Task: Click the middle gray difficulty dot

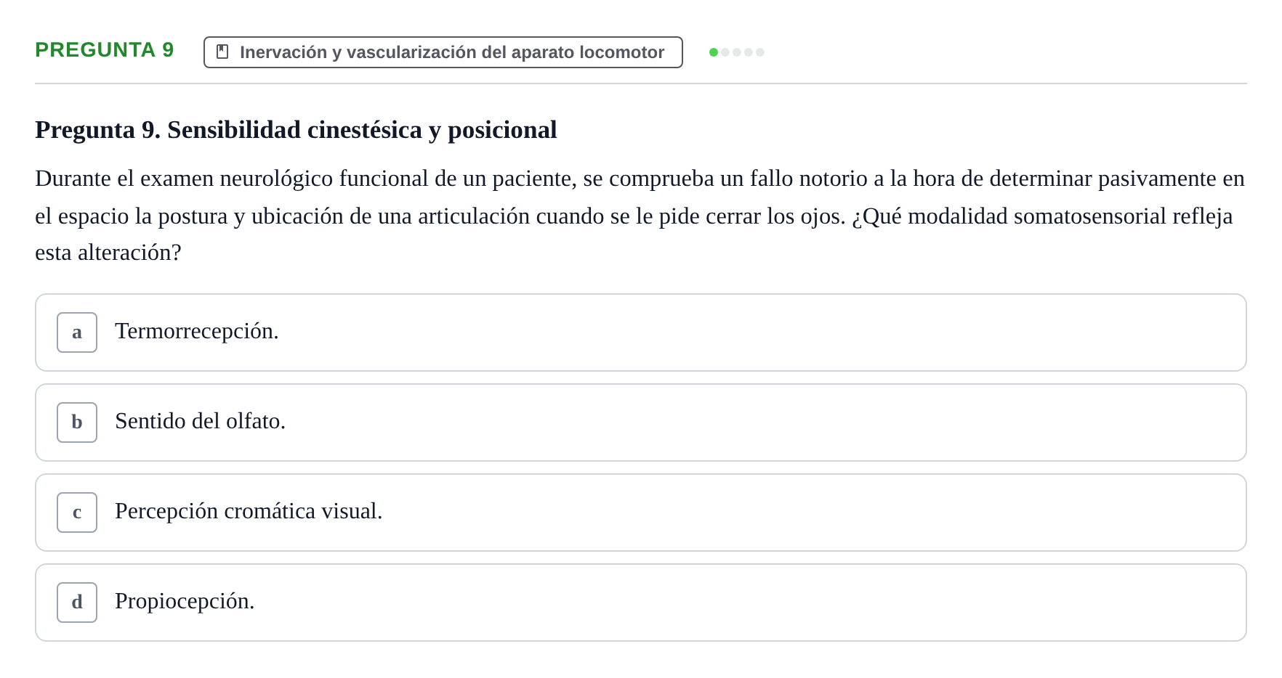Action: coord(737,52)
